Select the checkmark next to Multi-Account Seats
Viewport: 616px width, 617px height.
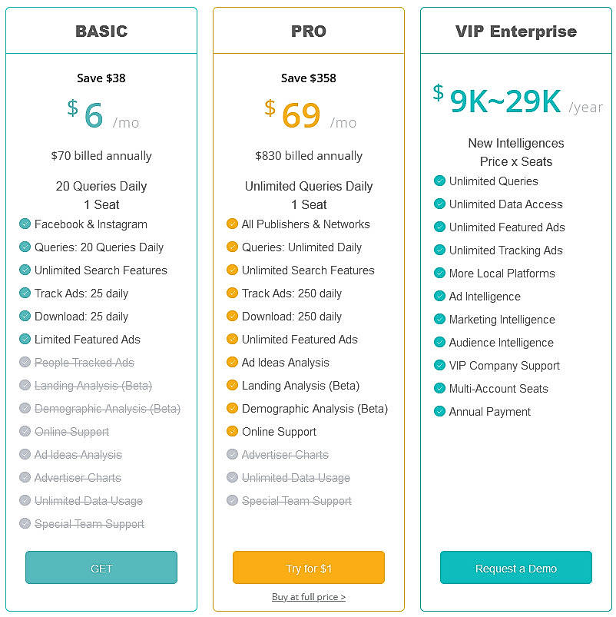click(x=439, y=389)
